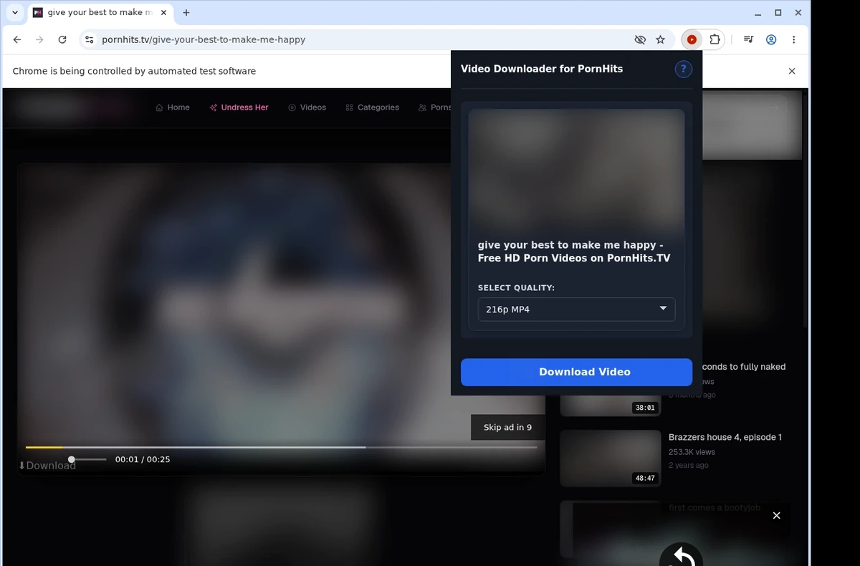Open the 48:47 duration video thumbnail
The width and height of the screenshot is (860, 566).
pos(610,459)
